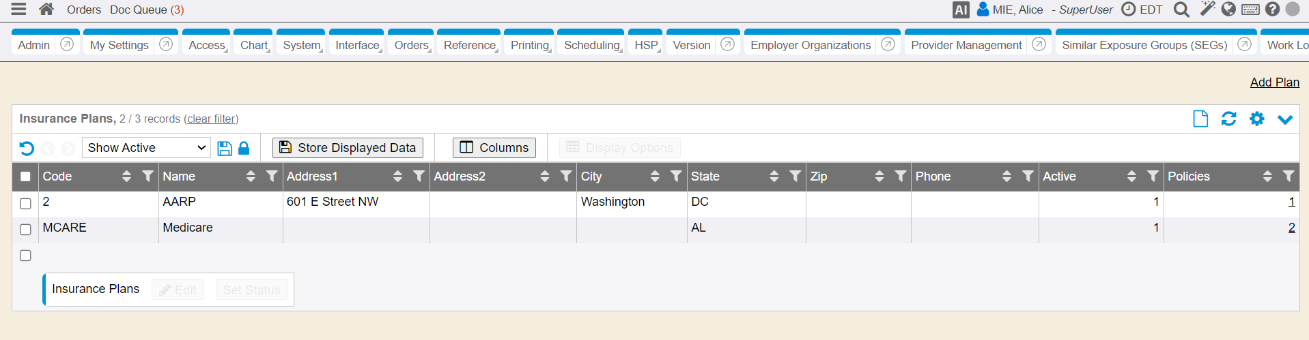Sort by the City column arrows

pyautogui.click(x=655, y=176)
